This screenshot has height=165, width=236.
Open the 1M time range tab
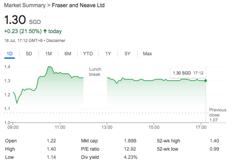point(48,54)
